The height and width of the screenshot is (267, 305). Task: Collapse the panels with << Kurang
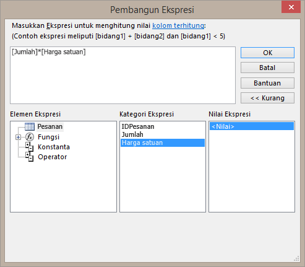(x=267, y=98)
